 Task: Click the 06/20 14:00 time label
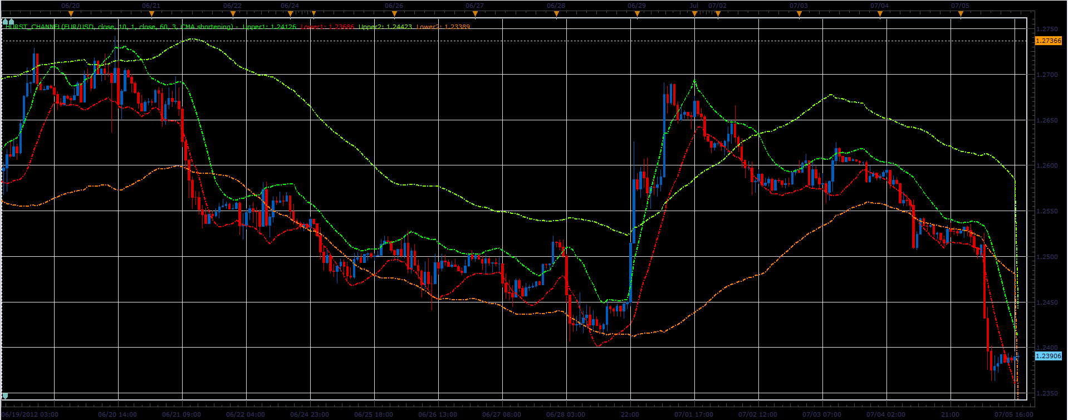click(x=118, y=414)
